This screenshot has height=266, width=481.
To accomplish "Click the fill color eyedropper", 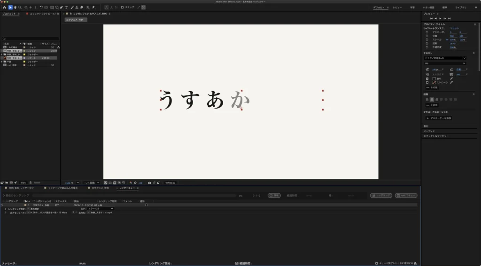I will point(451,79).
